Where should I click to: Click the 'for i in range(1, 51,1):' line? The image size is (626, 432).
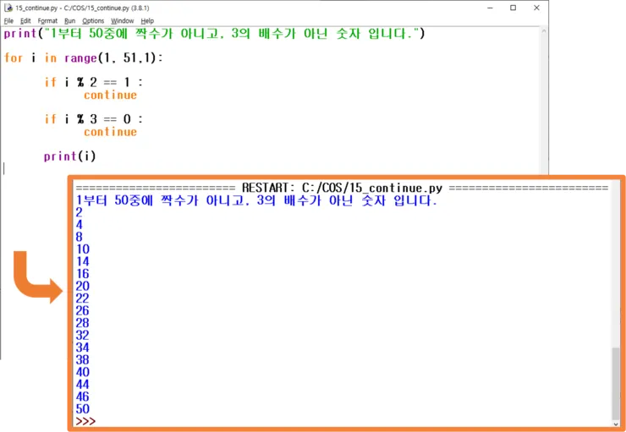tap(84, 58)
